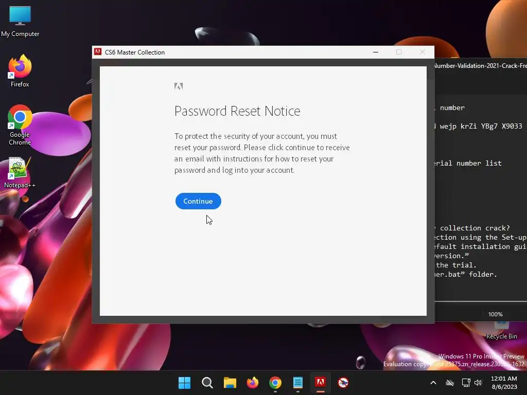Open the Windows Start menu
This screenshot has height=395, width=527.
click(x=184, y=383)
